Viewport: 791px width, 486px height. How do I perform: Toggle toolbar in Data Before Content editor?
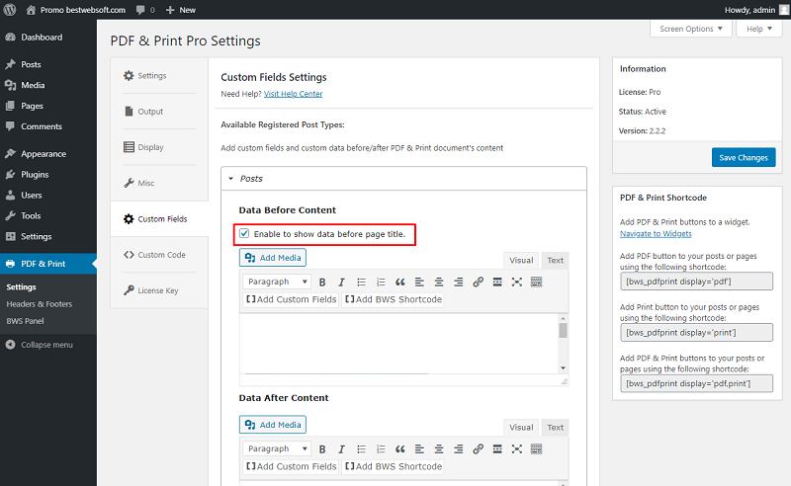(x=536, y=282)
